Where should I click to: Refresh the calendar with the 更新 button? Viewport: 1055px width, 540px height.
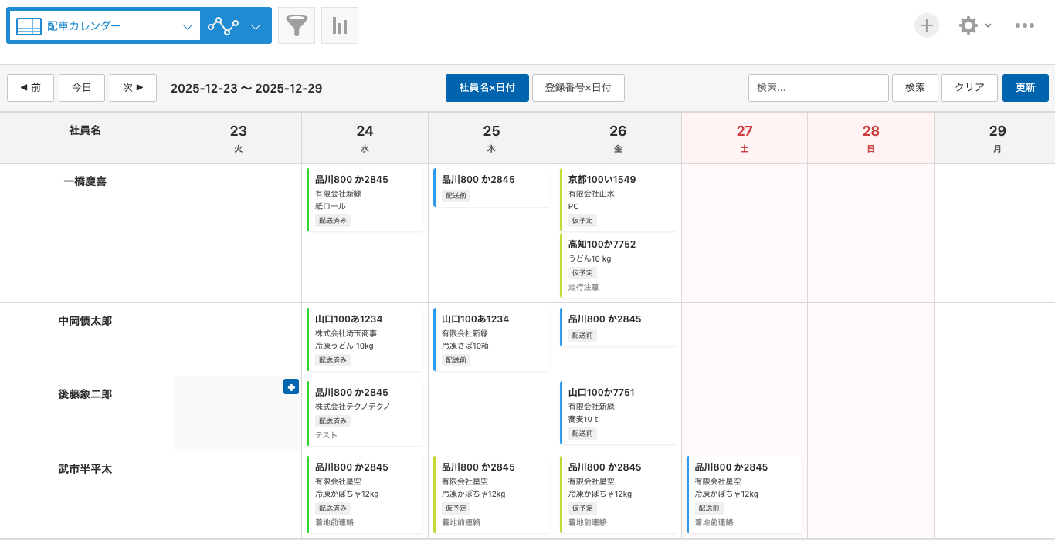coord(1026,88)
